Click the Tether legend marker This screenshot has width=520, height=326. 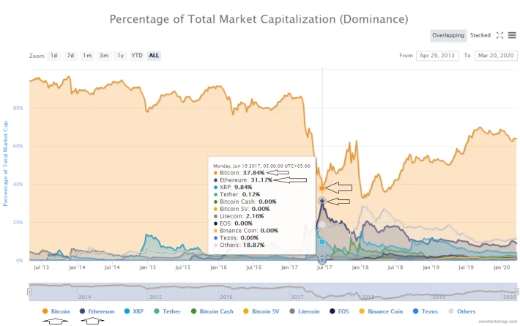[x=157, y=311]
